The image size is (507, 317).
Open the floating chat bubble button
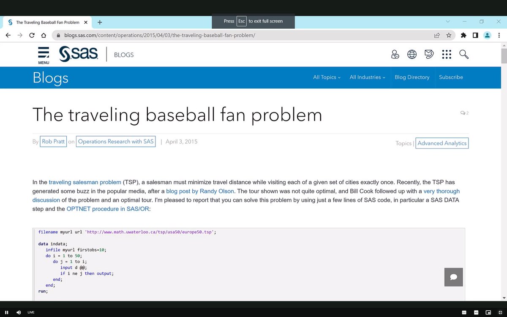tap(454, 277)
